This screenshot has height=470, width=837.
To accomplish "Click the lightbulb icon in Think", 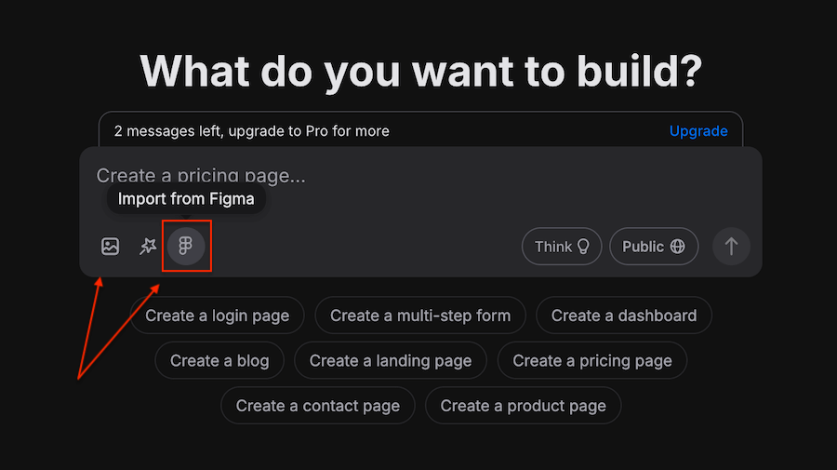I will pyautogui.click(x=583, y=247).
